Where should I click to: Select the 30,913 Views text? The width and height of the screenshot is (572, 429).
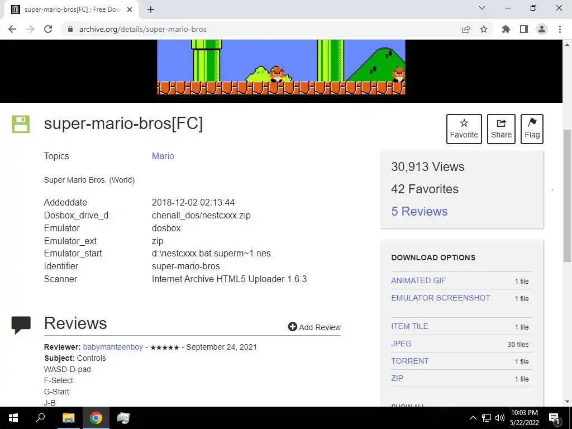click(427, 166)
